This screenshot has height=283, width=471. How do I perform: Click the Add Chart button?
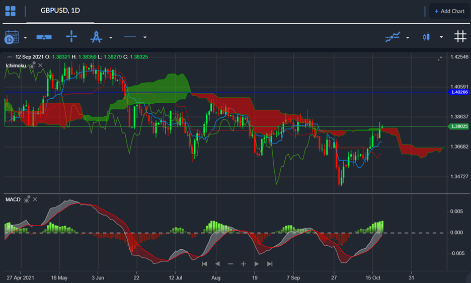449,11
